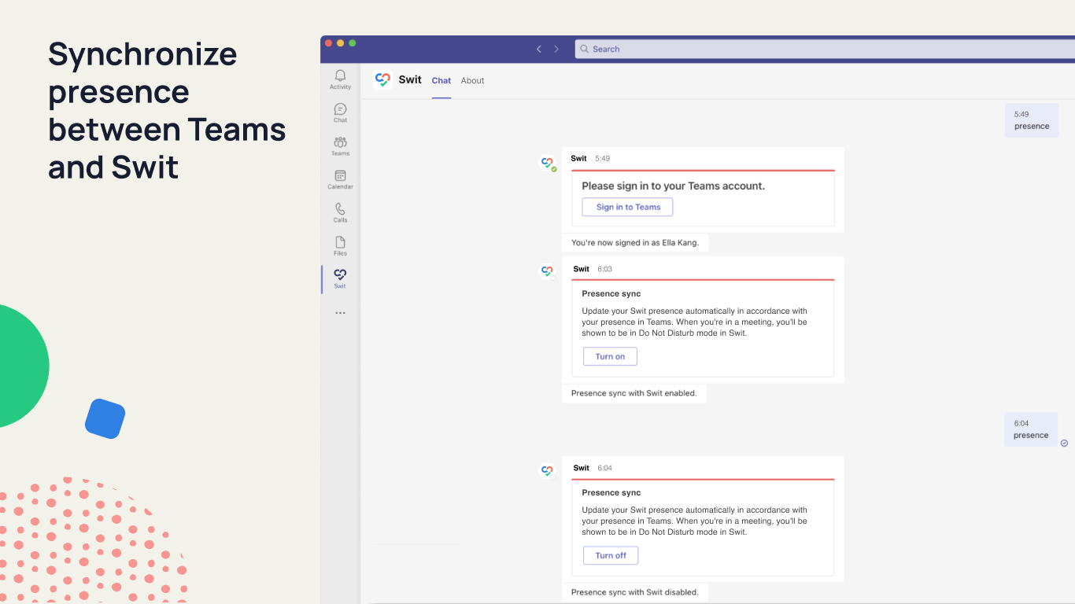
Task: Select the Swit app in sidebar
Action: (x=340, y=278)
